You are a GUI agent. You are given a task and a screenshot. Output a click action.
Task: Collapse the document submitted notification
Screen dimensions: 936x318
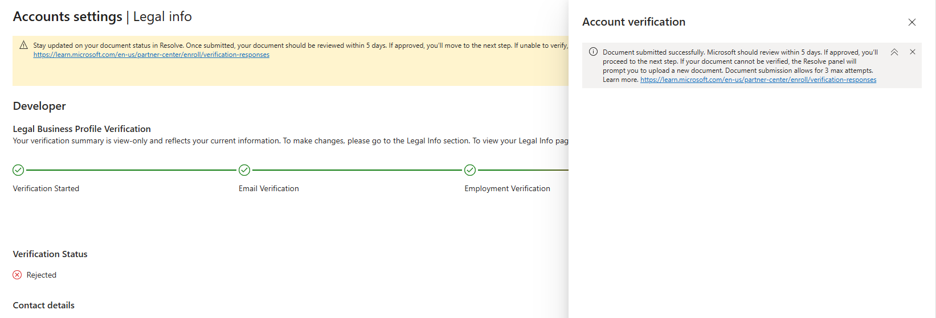[894, 52]
